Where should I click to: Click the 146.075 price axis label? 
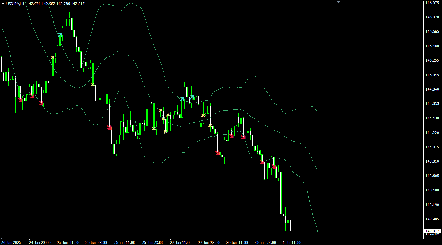coord(432,3)
